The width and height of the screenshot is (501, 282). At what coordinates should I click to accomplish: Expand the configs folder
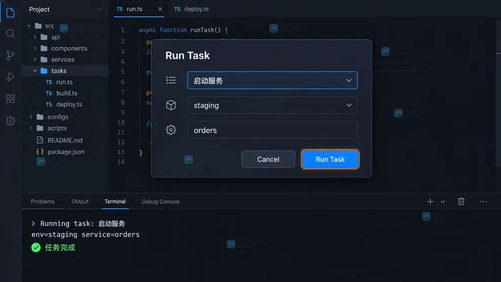[31, 117]
